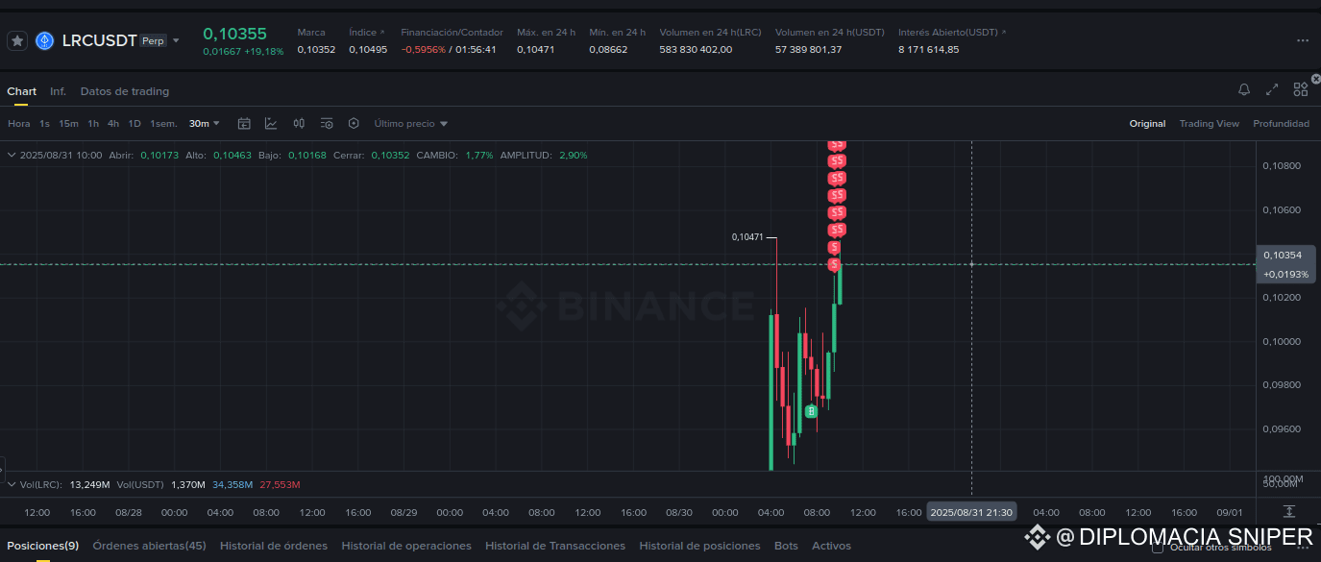Click the price alert bell icon
Image resolution: width=1321 pixels, height=562 pixels.
point(1244,89)
